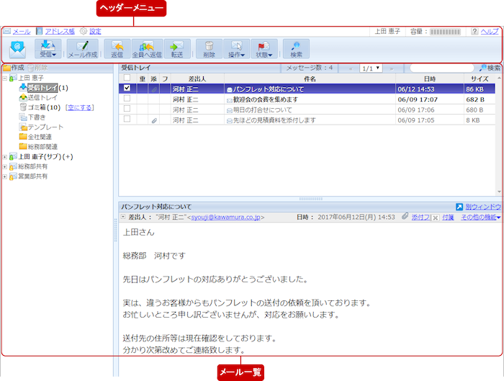Delete mail using the 削除 trash icon
Screen dimensions: 504x381
pos(209,49)
